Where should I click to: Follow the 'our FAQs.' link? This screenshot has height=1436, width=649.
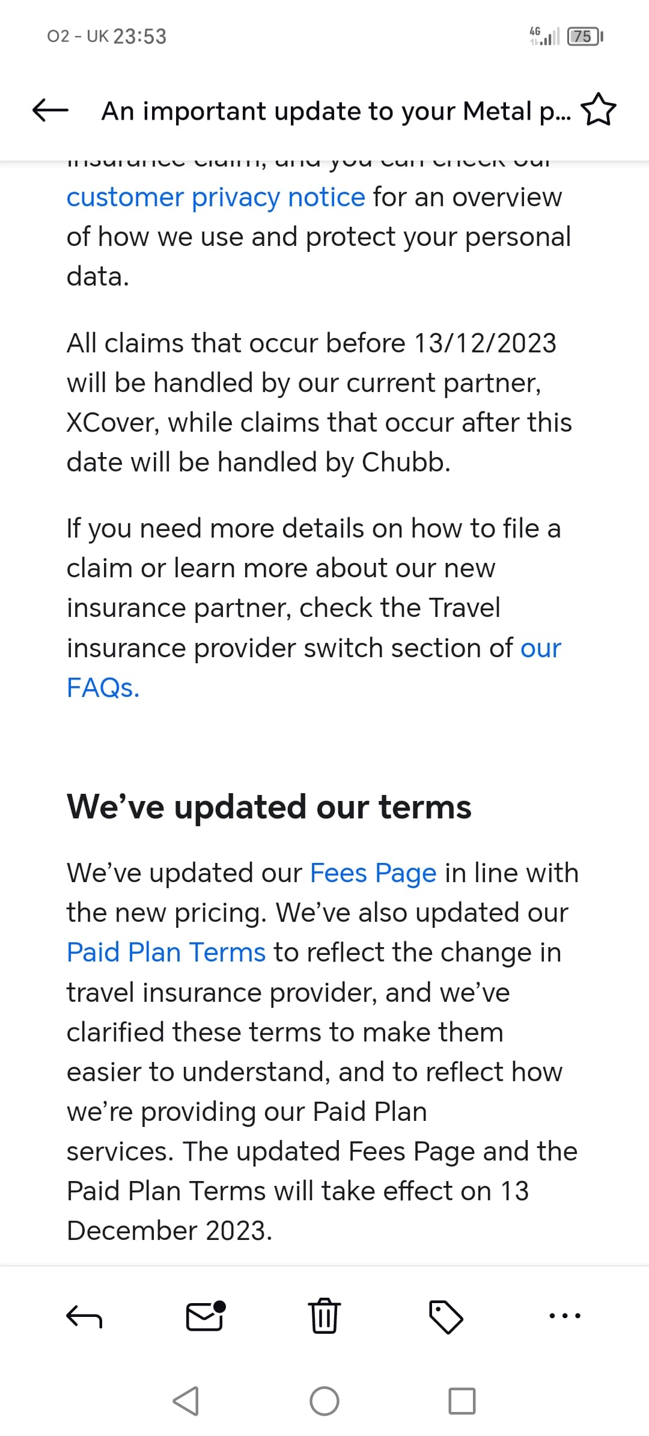314,667
